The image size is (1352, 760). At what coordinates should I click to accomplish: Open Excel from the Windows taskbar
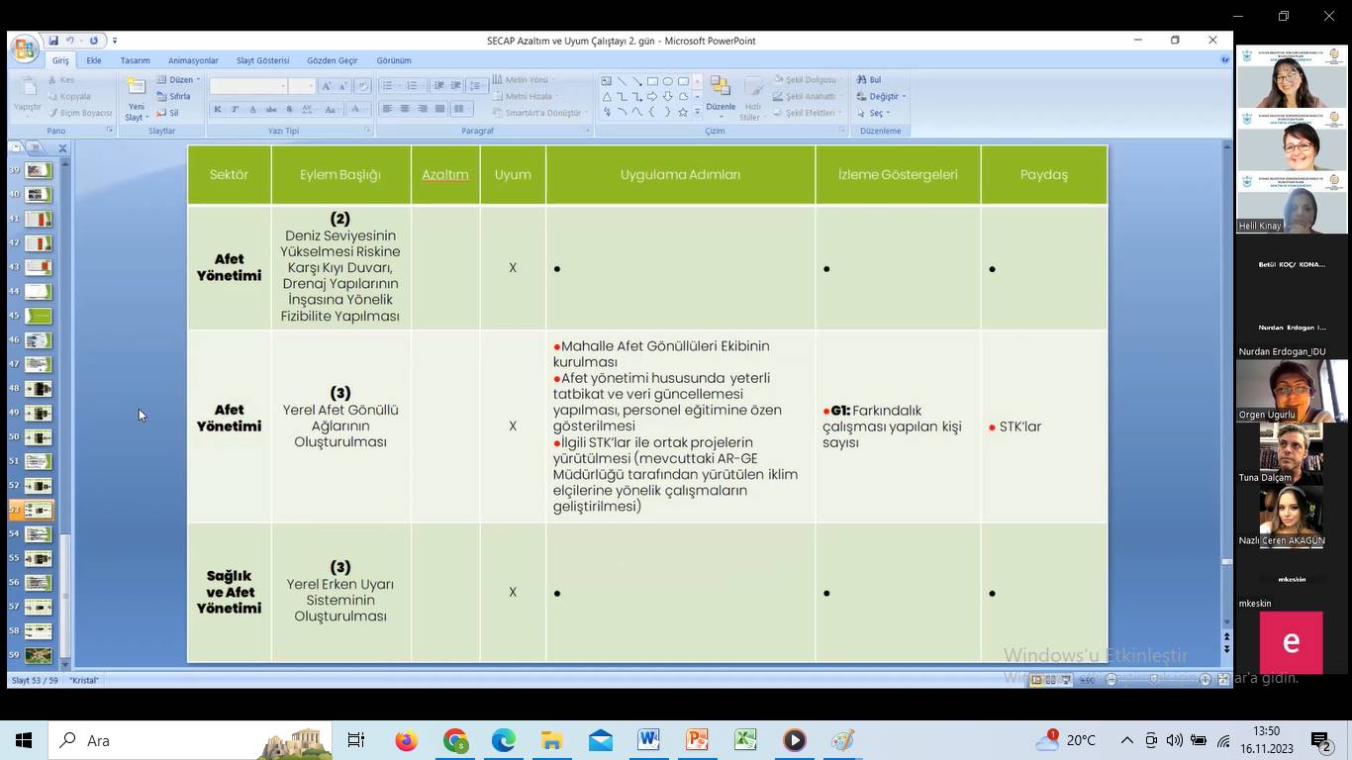(x=745, y=740)
